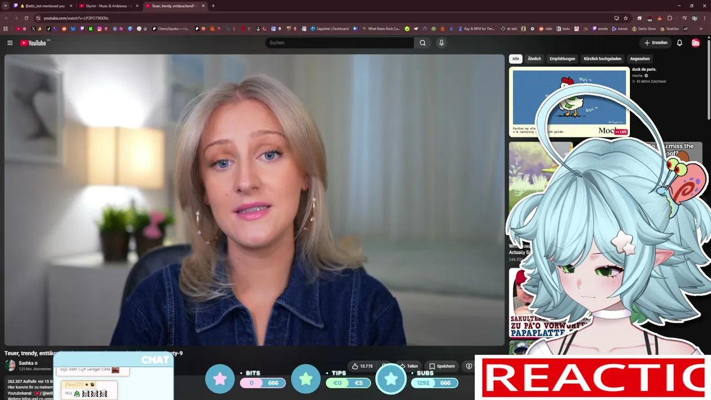Click the 'Teilen' share button

click(409, 366)
